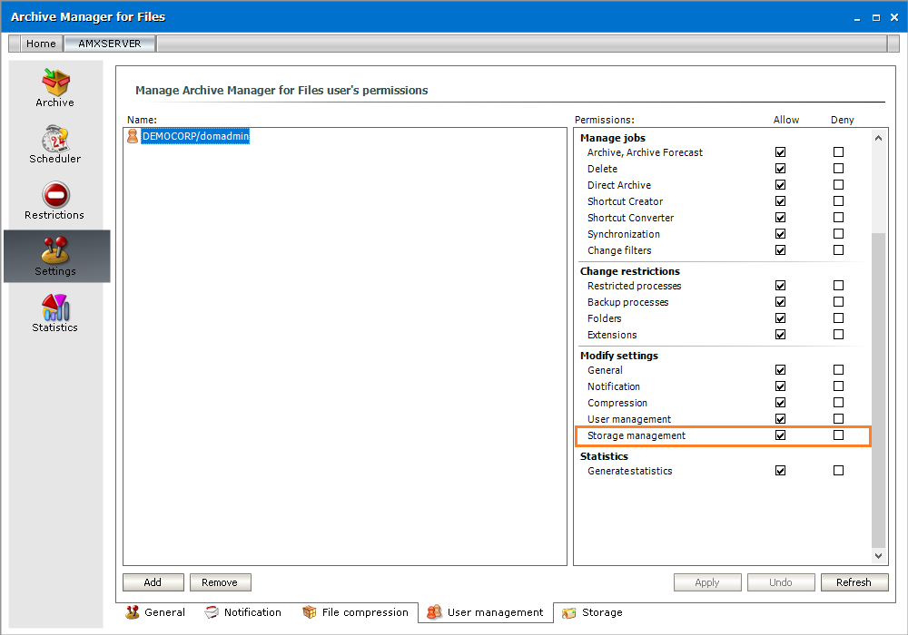Check Deny for Restricted processes
Screen dimensions: 908x635
tap(838, 286)
